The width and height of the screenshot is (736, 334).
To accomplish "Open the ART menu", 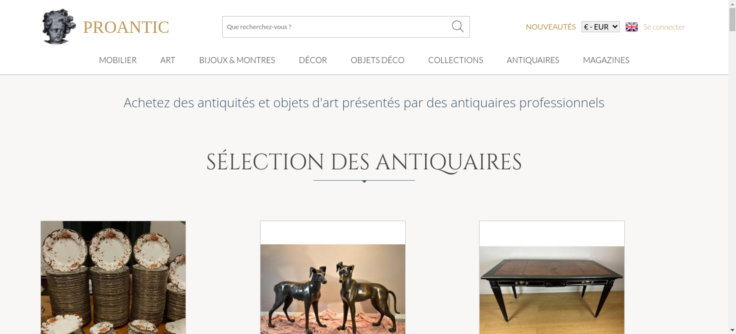I will tap(168, 60).
